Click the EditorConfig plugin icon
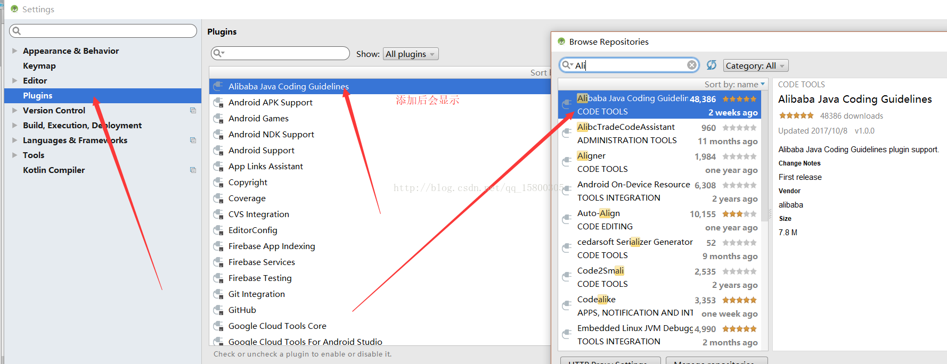Viewport: 947px width, 364px height. (x=218, y=230)
